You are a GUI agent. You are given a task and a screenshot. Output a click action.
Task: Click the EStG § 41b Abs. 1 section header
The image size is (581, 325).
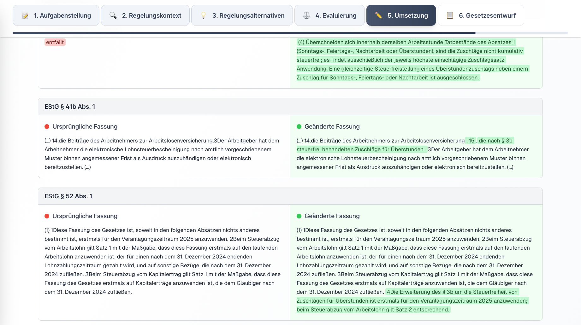[x=70, y=107]
